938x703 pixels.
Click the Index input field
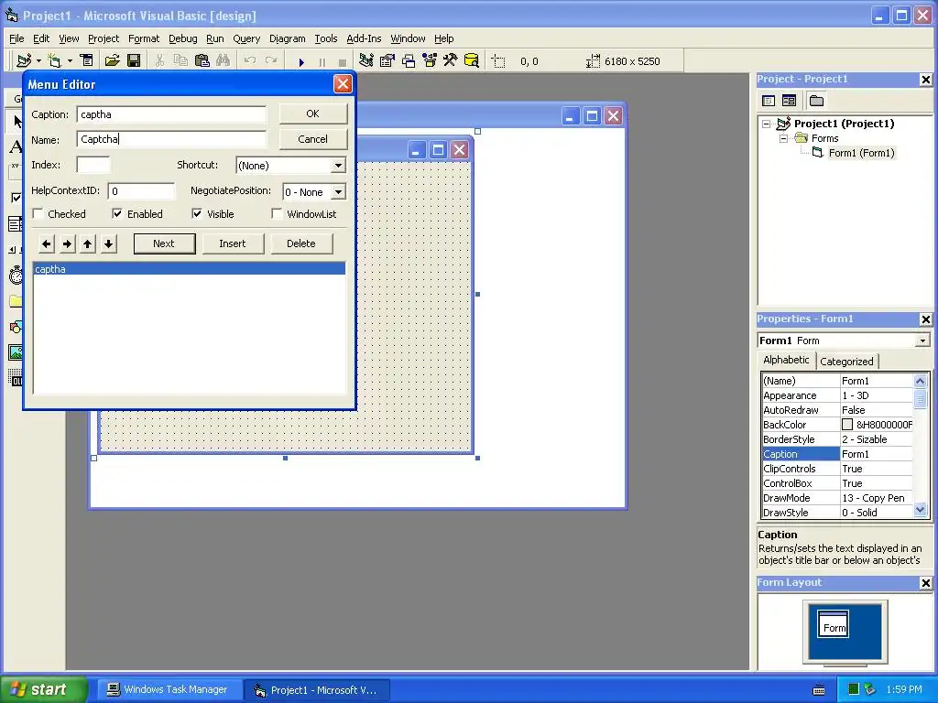click(x=93, y=165)
